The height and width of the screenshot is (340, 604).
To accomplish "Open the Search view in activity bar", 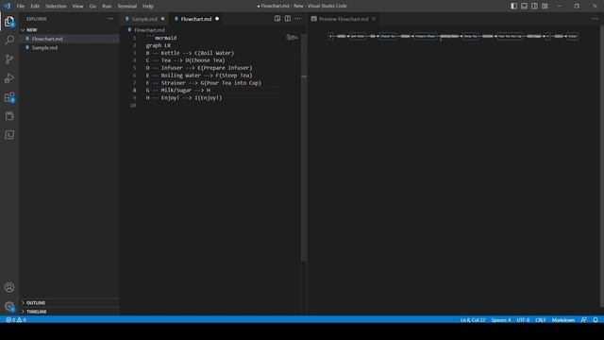I will pos(9,40).
